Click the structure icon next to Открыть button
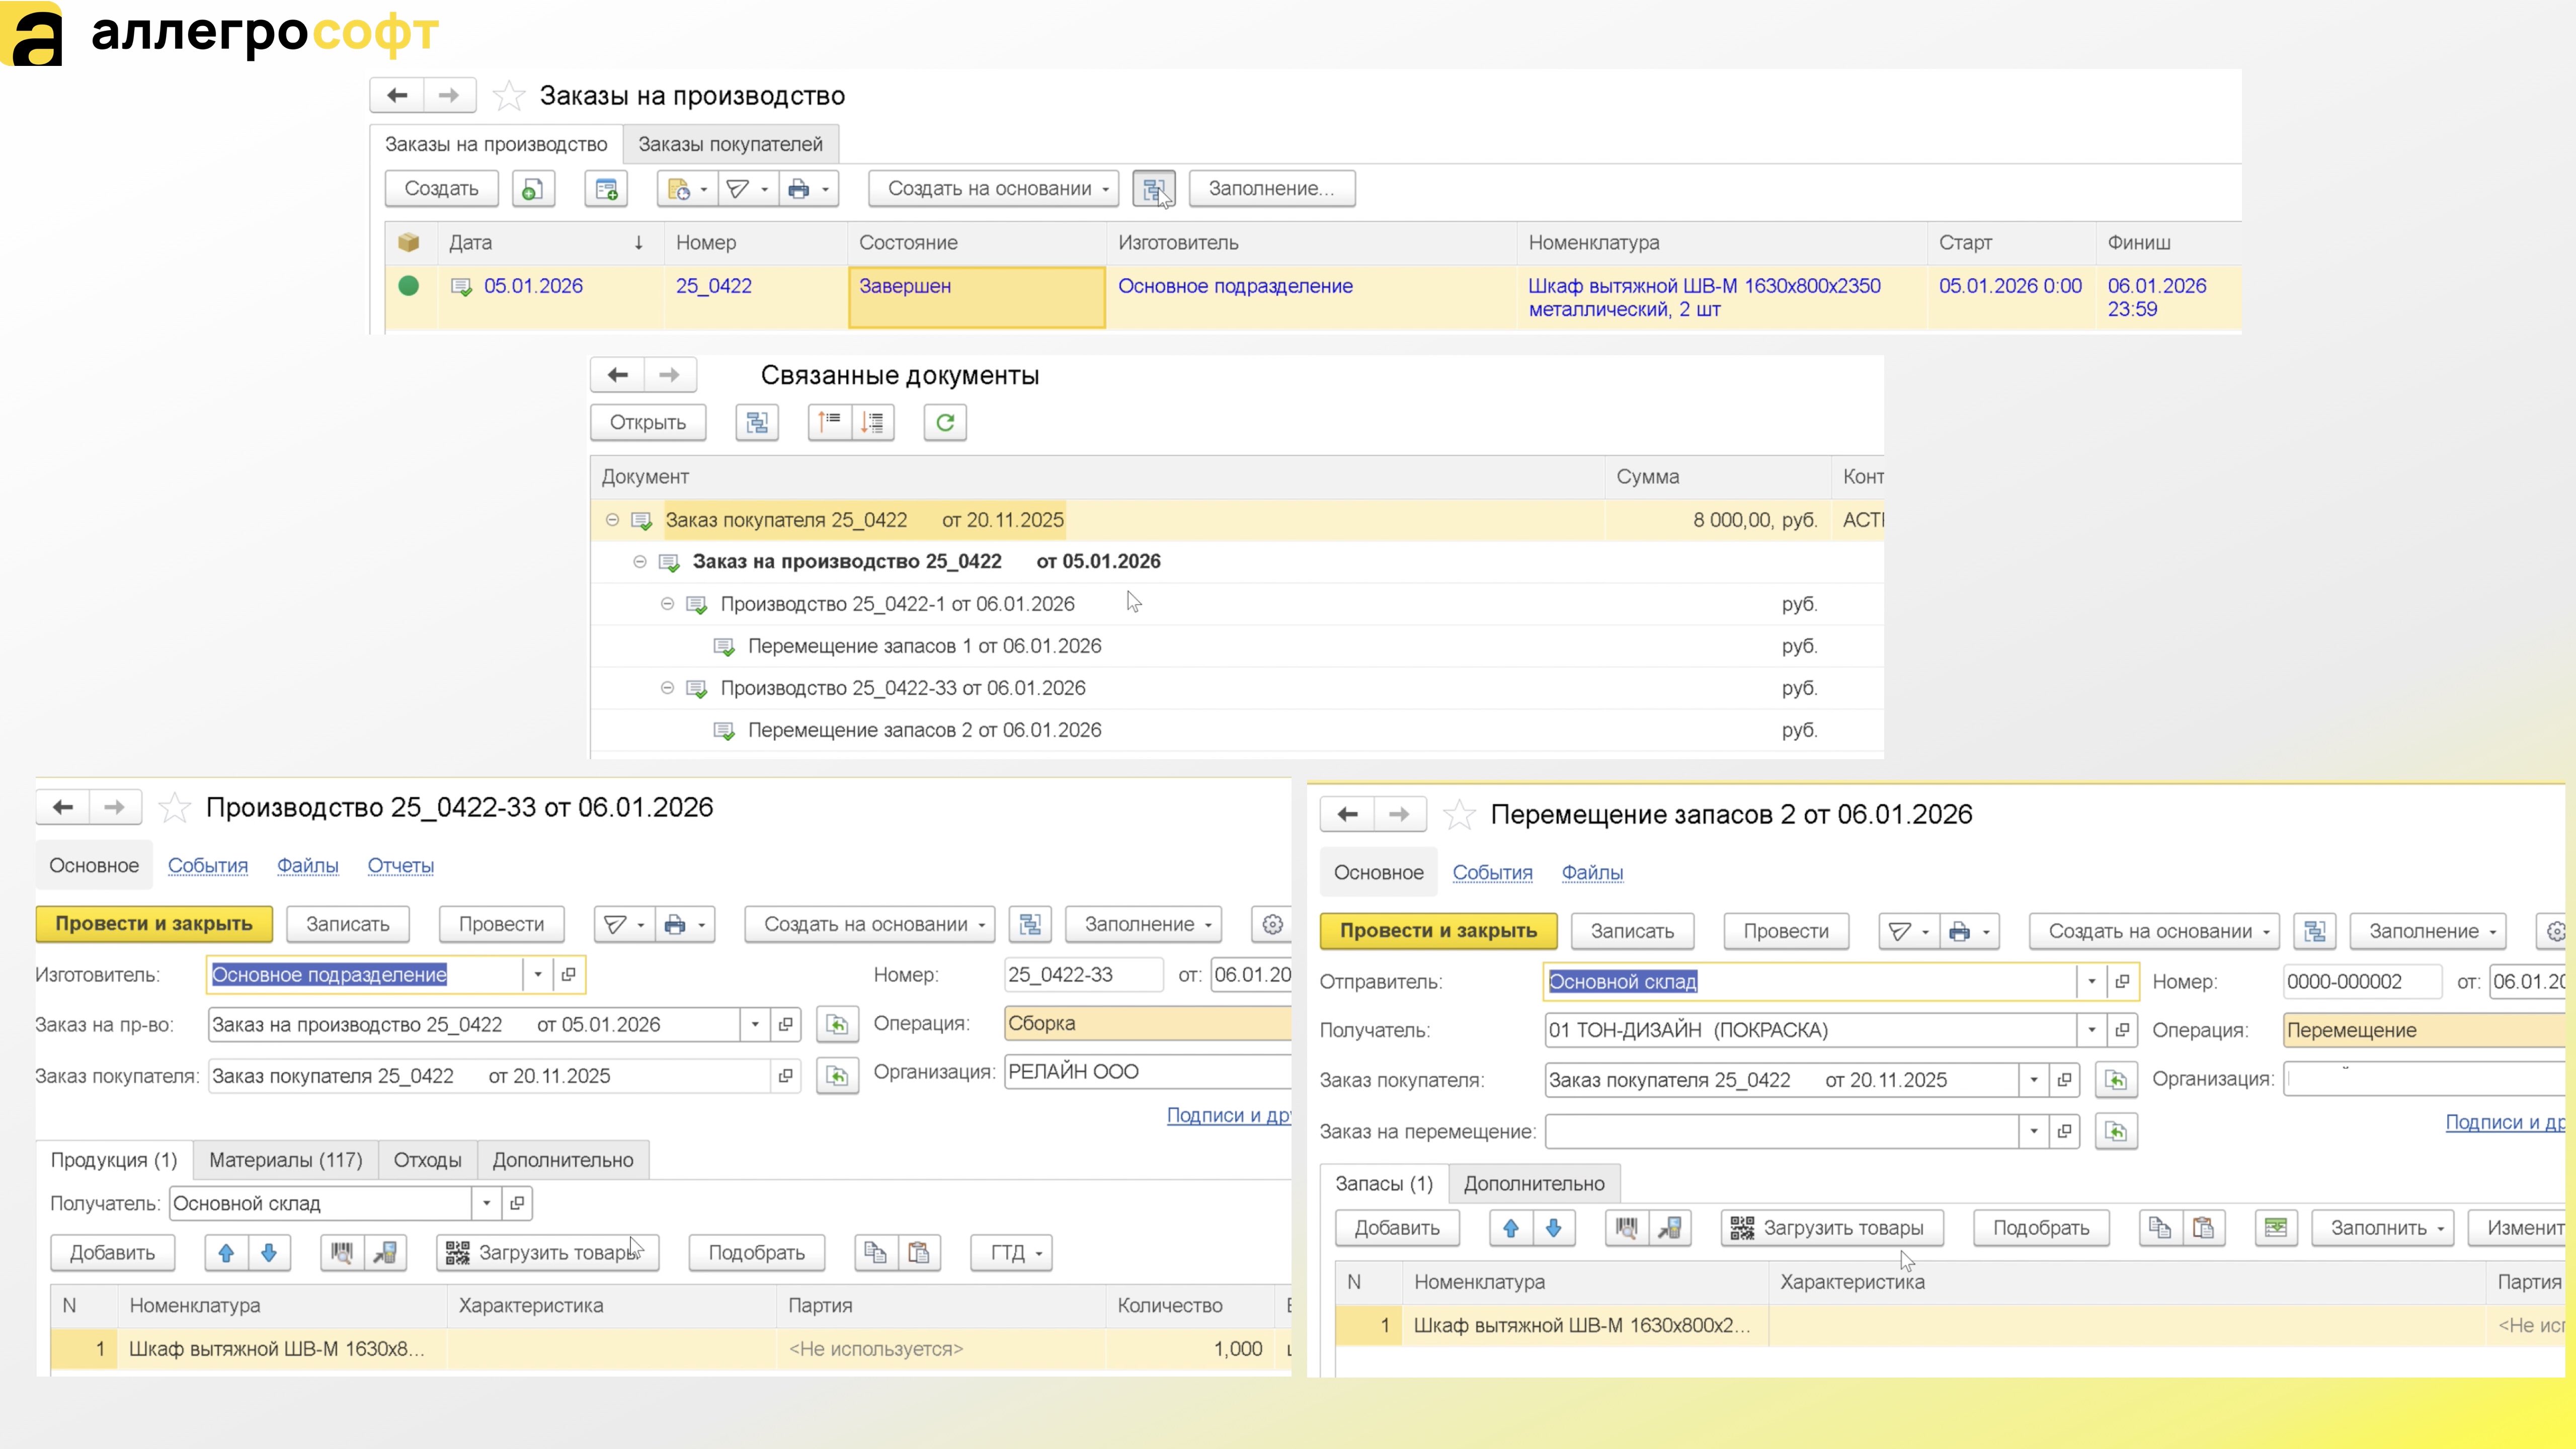The image size is (2576, 1449). click(757, 422)
